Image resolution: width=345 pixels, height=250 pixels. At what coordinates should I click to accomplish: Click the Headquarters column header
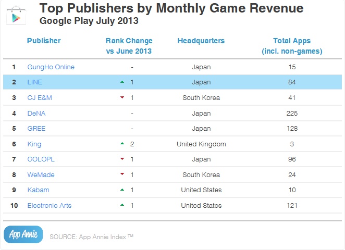[201, 41]
